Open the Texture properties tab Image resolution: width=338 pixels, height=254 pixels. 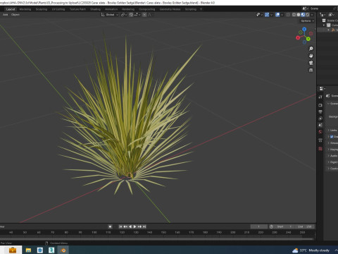click(320, 149)
